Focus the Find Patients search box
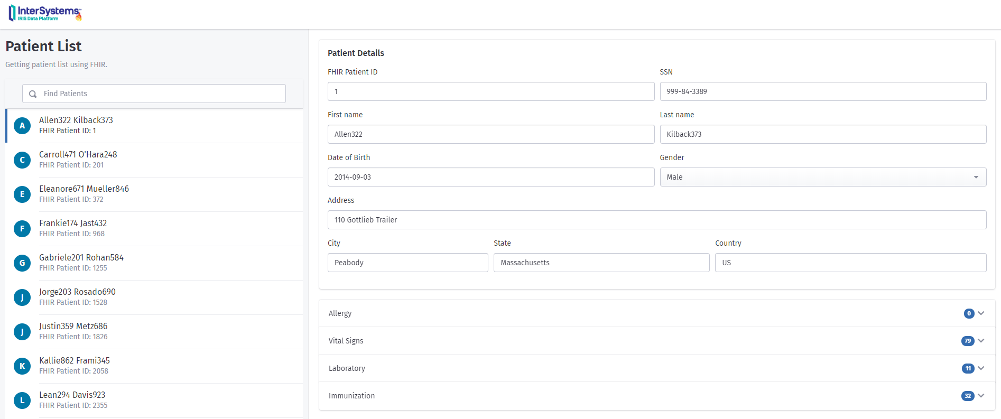1001x419 pixels. click(154, 94)
